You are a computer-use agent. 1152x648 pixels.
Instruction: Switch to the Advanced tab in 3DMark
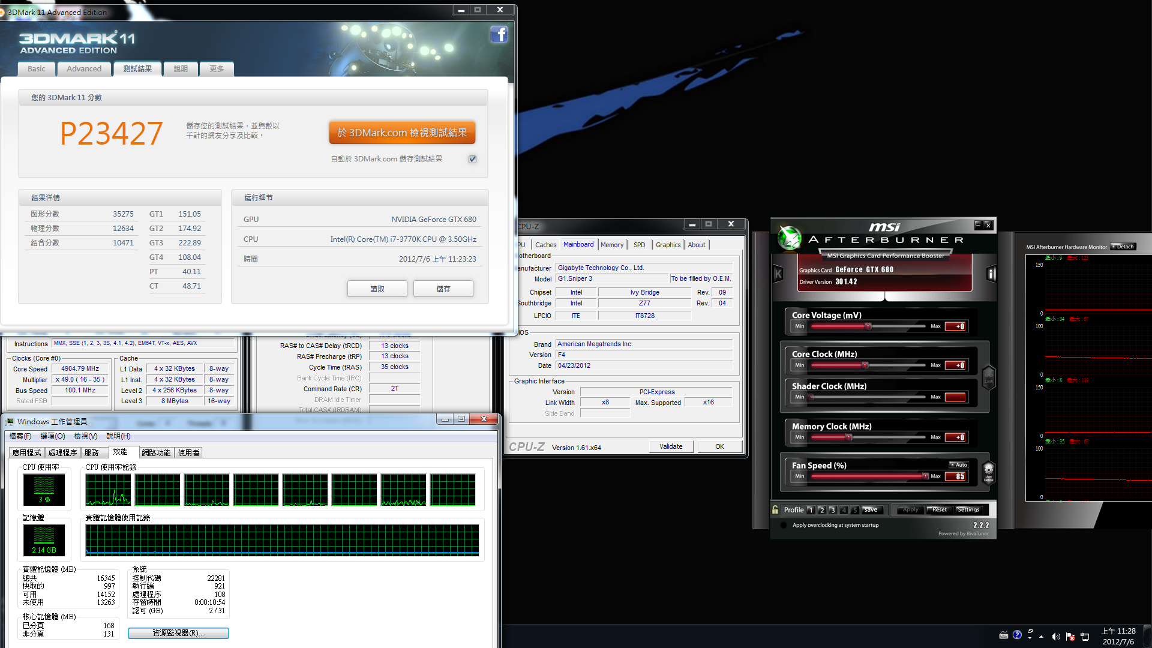pos(84,69)
